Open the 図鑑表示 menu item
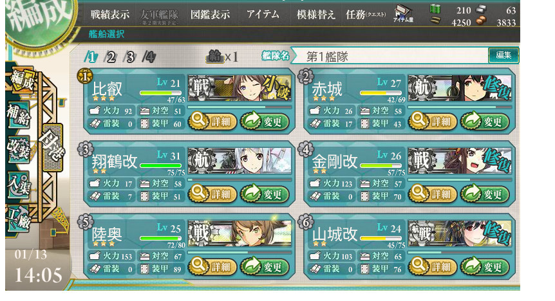Screen dimensions: 555x301 point(211,15)
